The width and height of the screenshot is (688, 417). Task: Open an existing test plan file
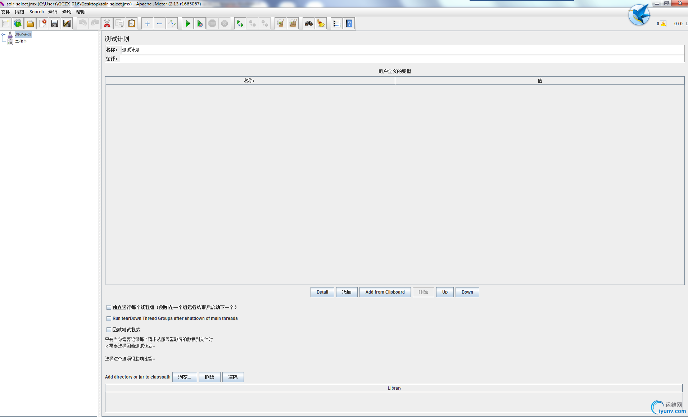(x=30, y=24)
